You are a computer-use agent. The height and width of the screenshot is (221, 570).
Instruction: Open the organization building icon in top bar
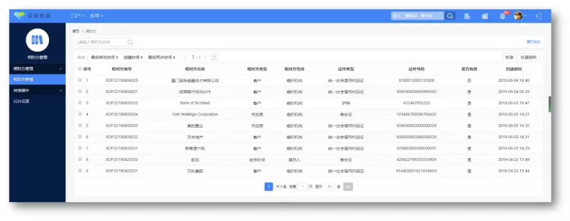(468, 16)
